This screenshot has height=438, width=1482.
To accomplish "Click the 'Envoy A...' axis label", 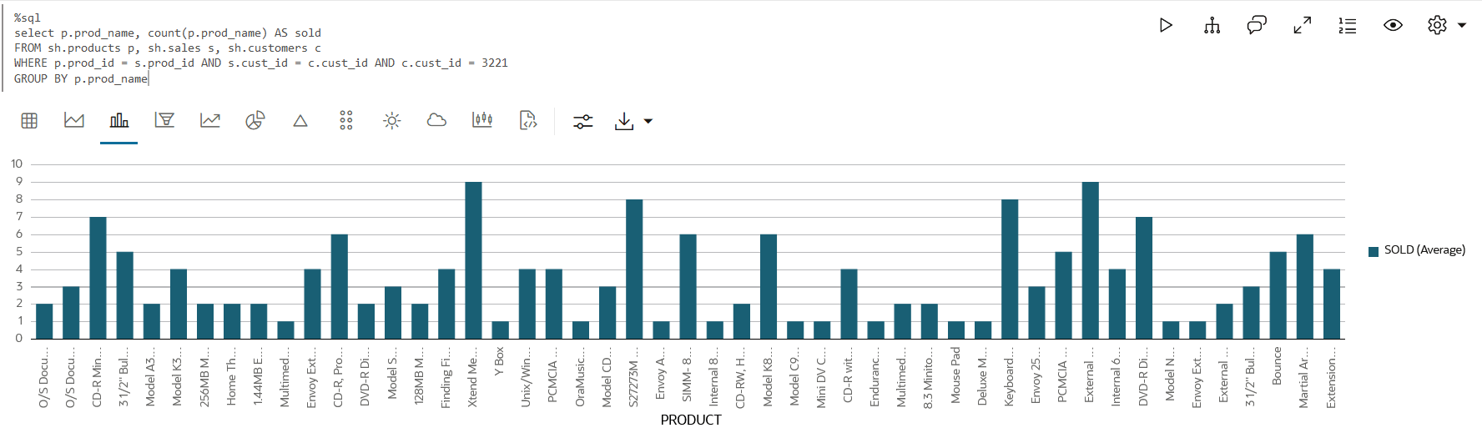I will [x=661, y=374].
